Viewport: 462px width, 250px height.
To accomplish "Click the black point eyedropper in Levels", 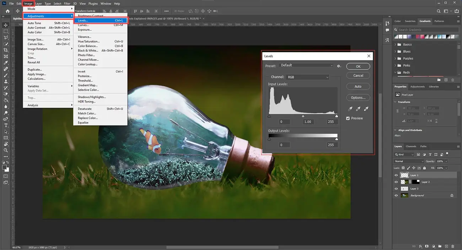I will point(350,109).
